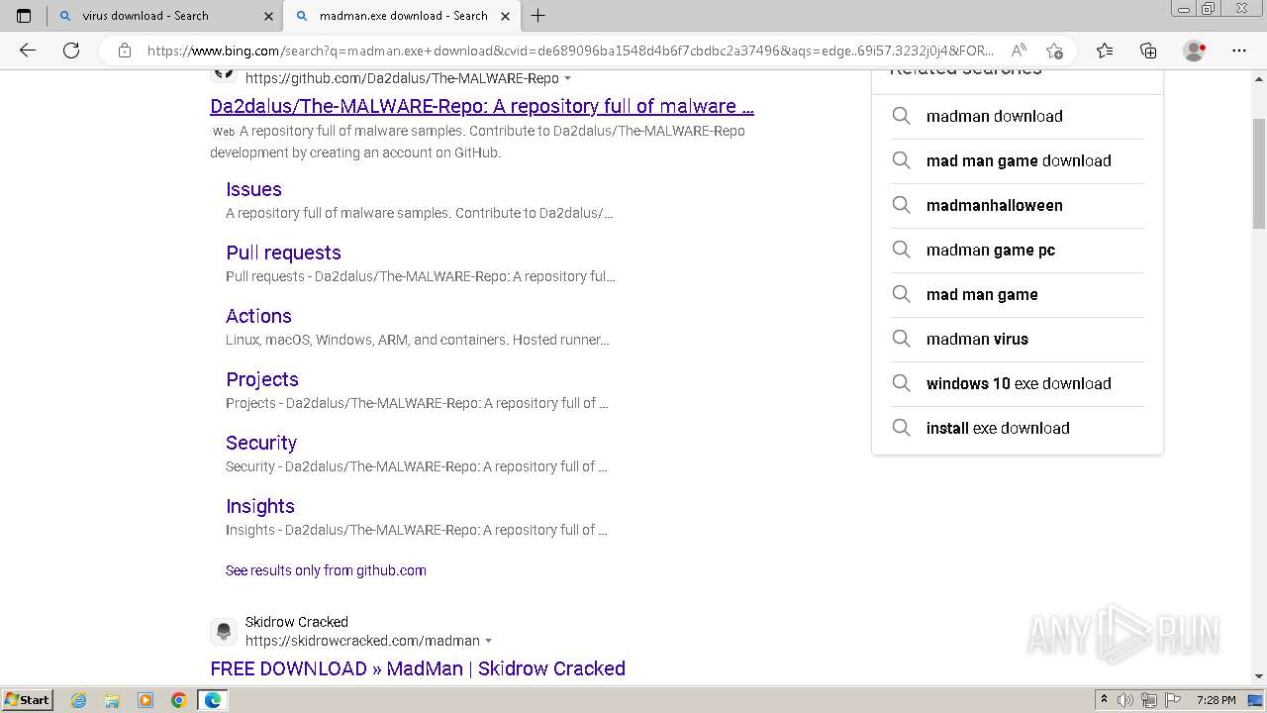The width and height of the screenshot is (1267, 713).
Task: Reload the current page
Action: (x=71, y=51)
